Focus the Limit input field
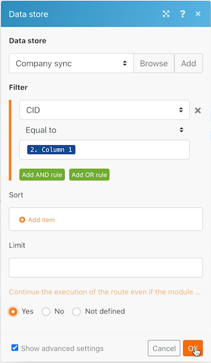This screenshot has height=363, width=211. pyautogui.click(x=106, y=268)
